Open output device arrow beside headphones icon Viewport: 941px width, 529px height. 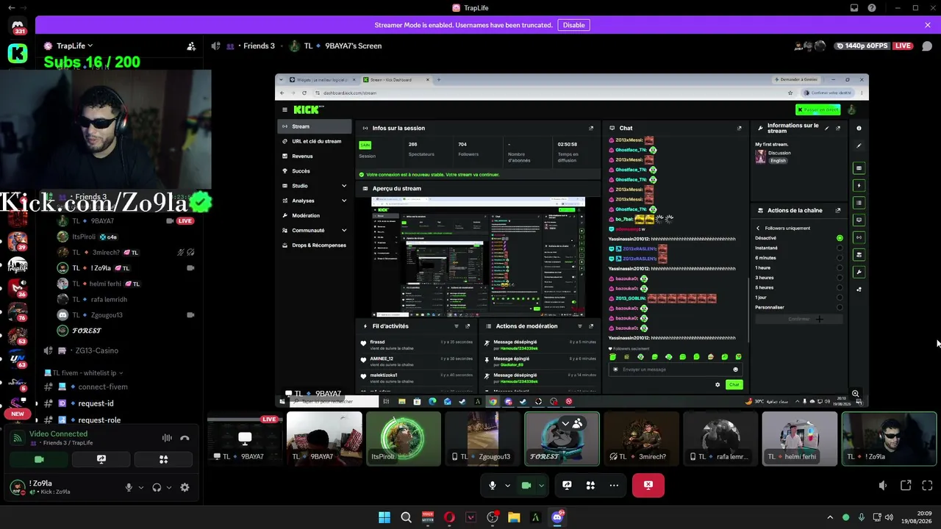(168, 487)
